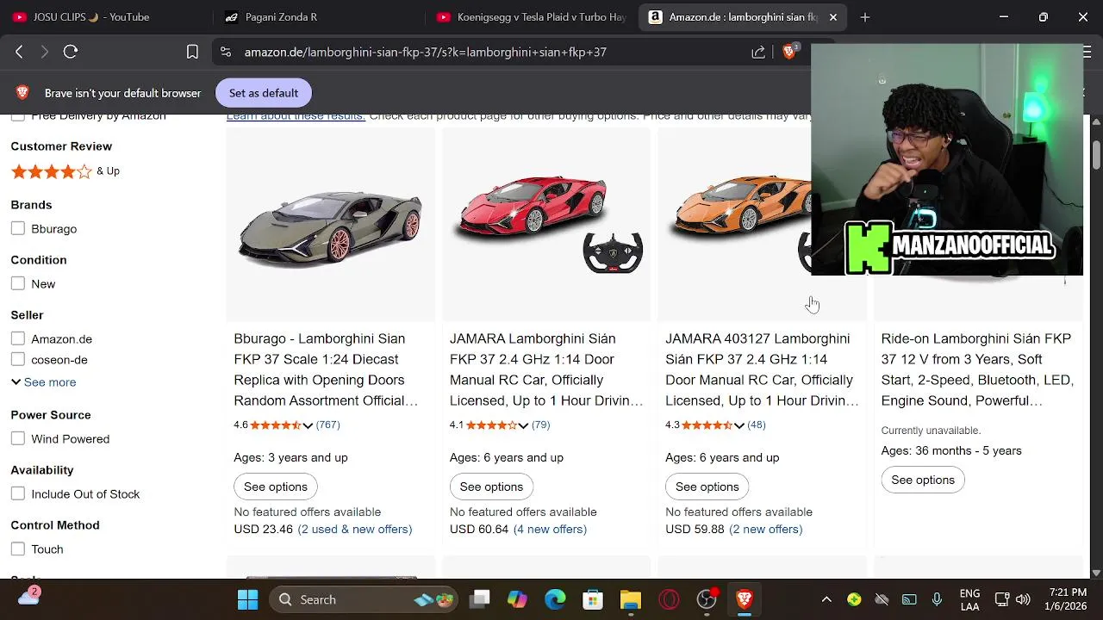Click See options for JAMARA 403127

point(707,487)
